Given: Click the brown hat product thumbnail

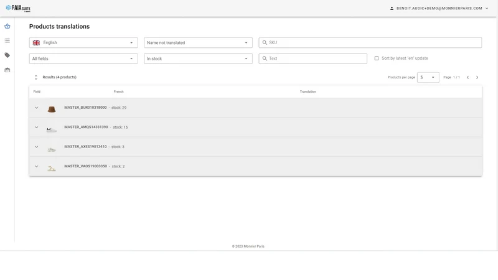Looking at the screenshot, I should point(52,109).
